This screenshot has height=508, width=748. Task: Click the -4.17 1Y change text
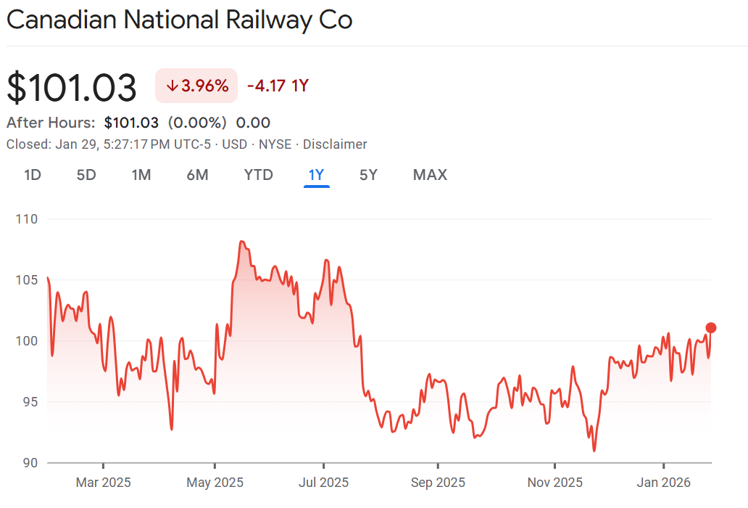click(278, 86)
